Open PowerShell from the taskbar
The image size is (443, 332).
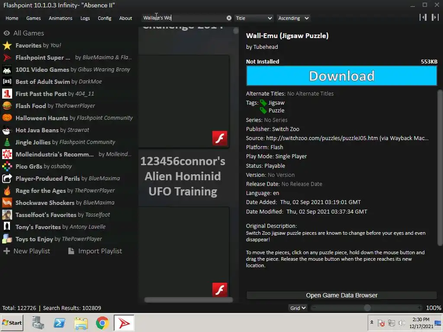pyautogui.click(x=59, y=322)
